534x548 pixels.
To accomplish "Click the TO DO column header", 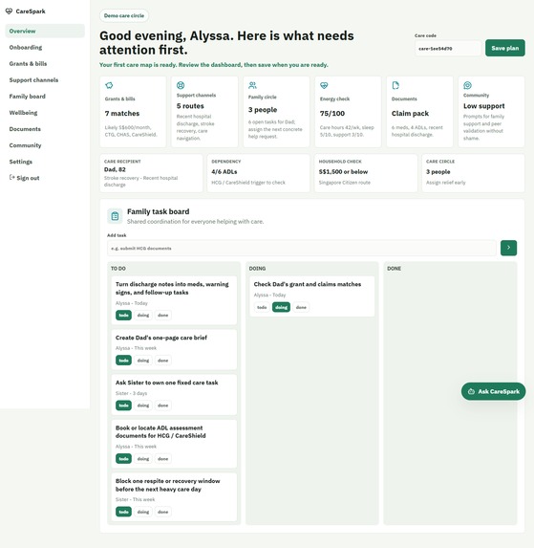I will pos(118,269).
